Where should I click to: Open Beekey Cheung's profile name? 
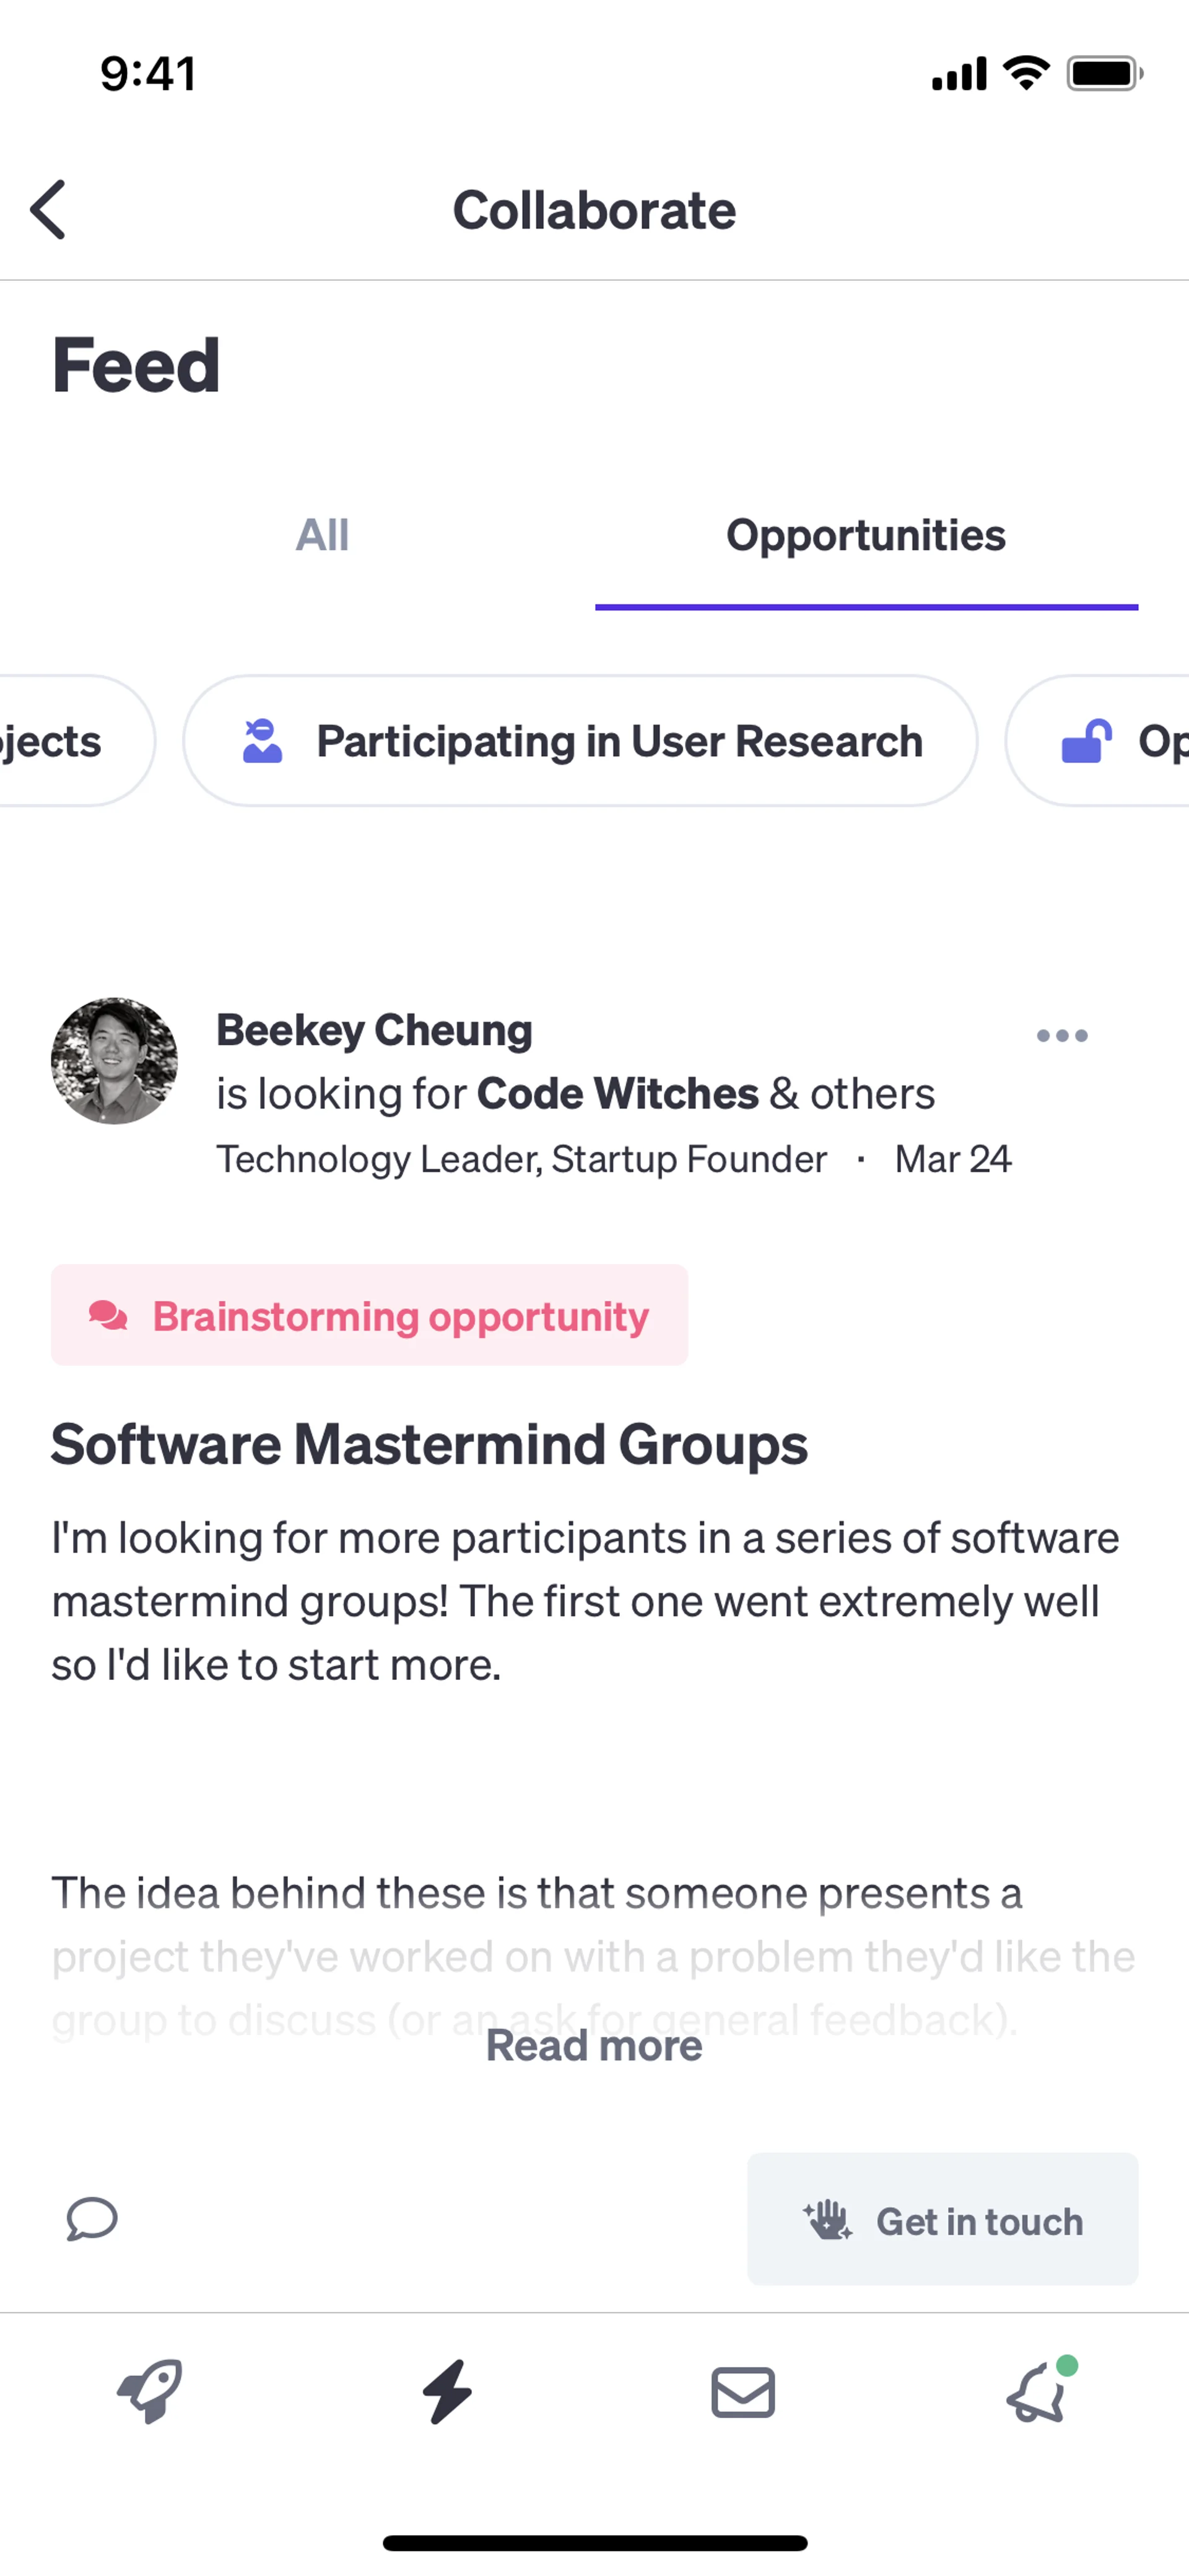pos(375,1030)
